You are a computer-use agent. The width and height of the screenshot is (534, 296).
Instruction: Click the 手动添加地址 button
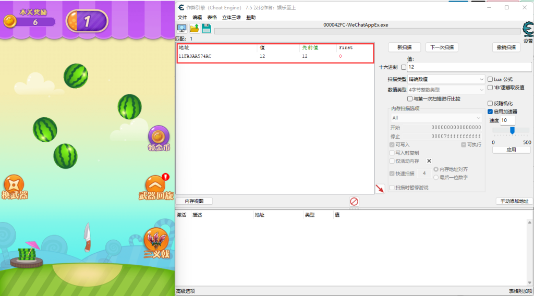[514, 201]
